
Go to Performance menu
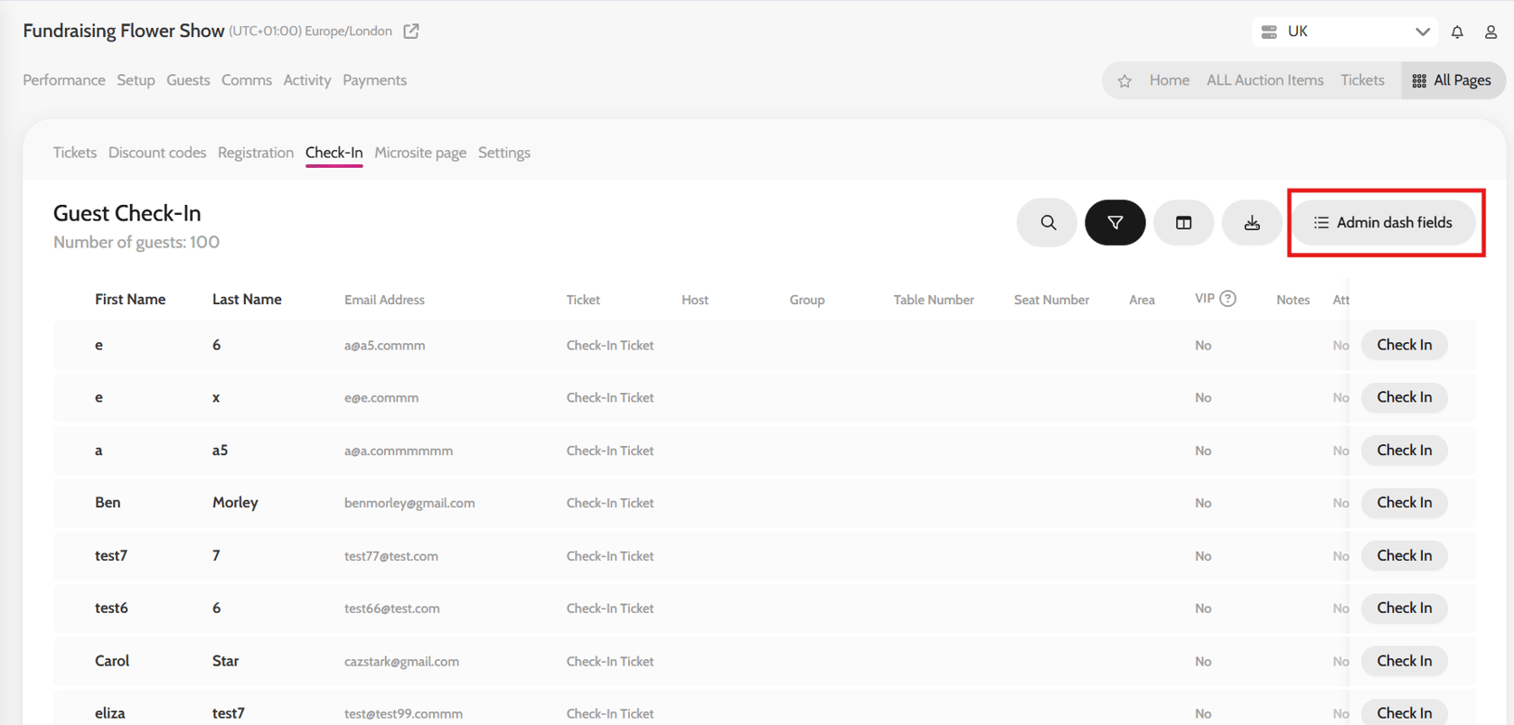(x=64, y=80)
